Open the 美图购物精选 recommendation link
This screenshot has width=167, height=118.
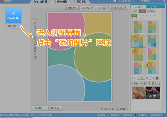[127, 115]
